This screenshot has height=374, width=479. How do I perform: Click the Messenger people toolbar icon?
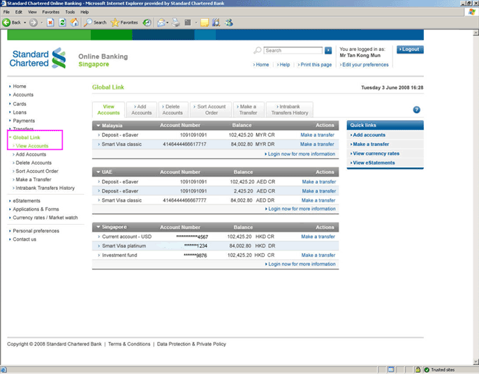click(229, 22)
